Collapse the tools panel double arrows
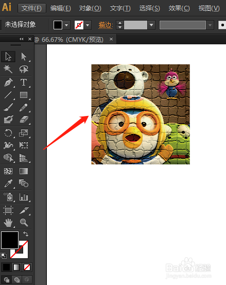Image resolution: width=226 pixels, height=285 pixels. (x=22, y=39)
